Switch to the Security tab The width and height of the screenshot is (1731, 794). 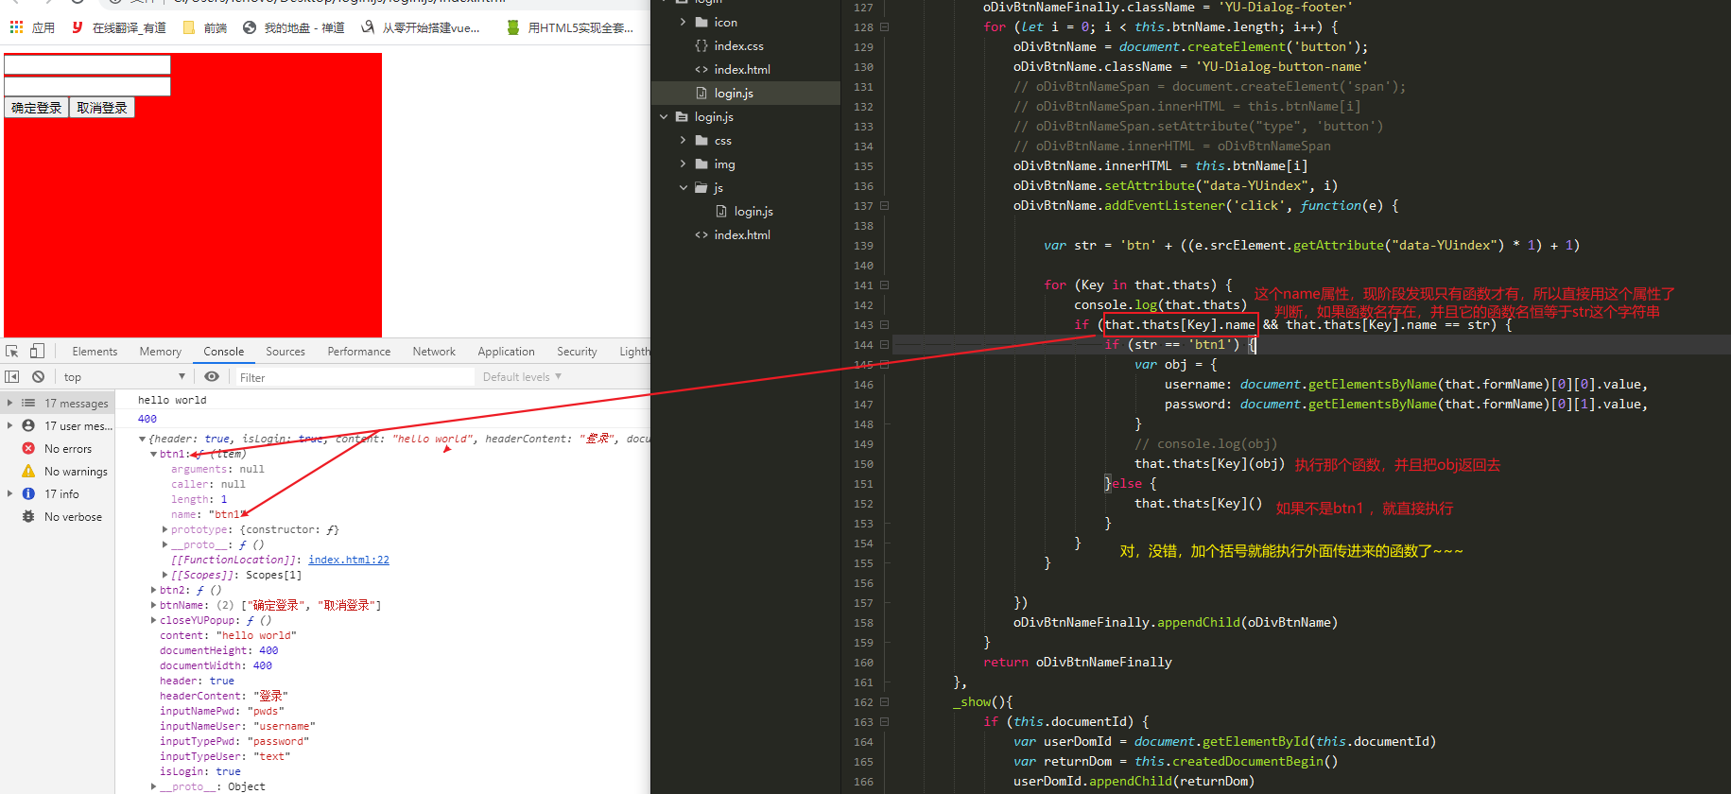pos(577,352)
